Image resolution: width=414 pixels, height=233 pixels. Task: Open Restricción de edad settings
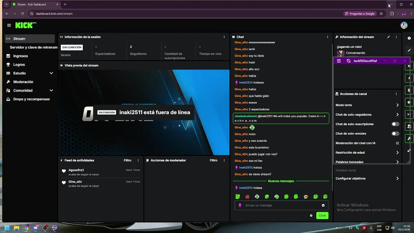367,152
